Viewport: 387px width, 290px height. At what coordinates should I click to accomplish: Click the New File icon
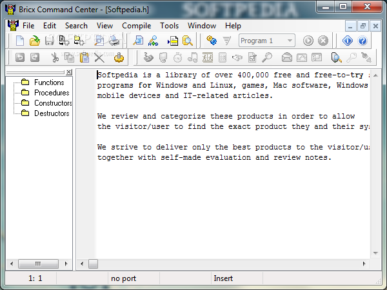(x=20, y=41)
